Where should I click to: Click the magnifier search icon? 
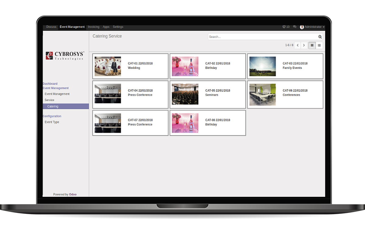pos(320,37)
